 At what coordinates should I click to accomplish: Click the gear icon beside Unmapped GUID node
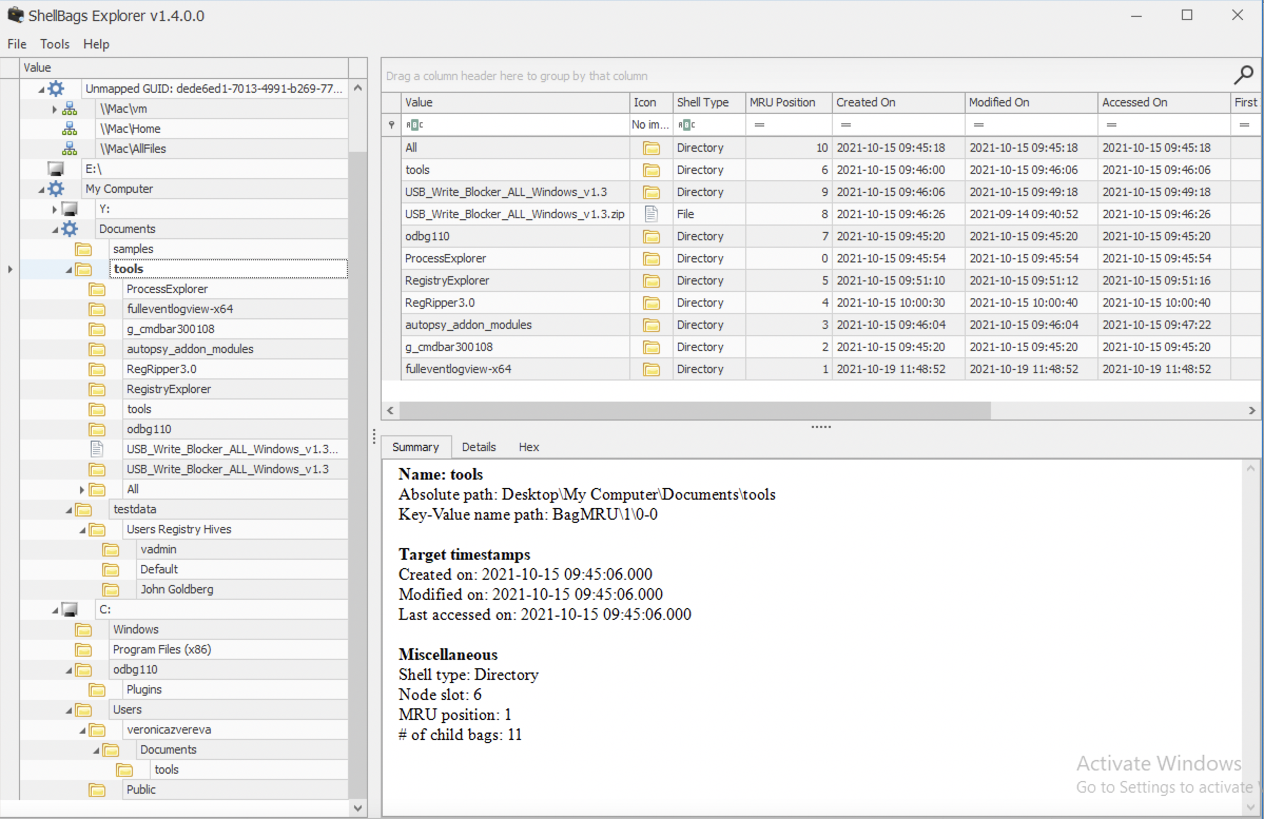pyautogui.click(x=56, y=89)
